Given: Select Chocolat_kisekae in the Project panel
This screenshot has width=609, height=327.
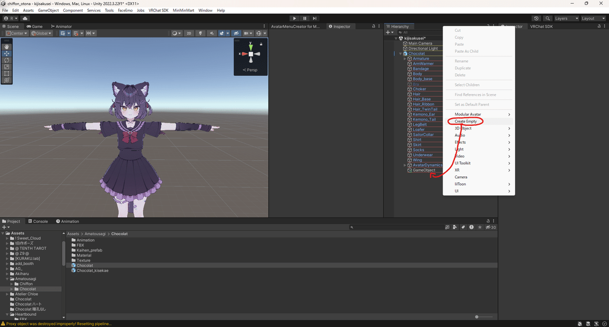Looking at the screenshot, I should coord(90,270).
